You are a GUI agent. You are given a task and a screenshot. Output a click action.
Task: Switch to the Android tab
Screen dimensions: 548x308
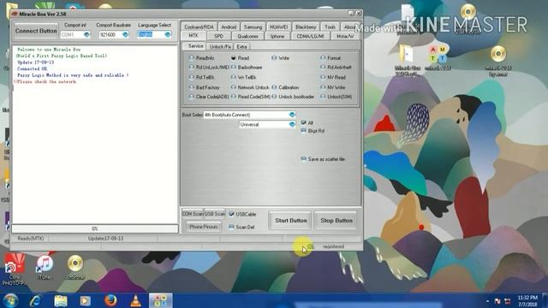(229, 27)
